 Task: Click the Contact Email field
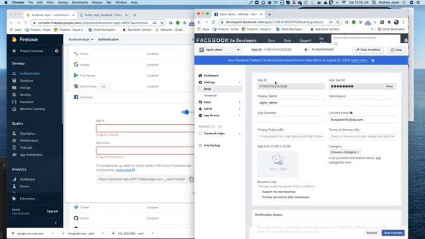(363, 119)
